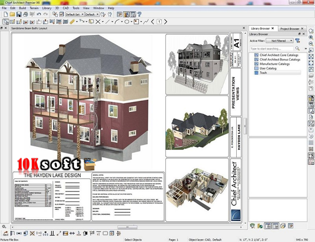
Task: Switch to the Project Browser tab
Action: click(x=289, y=29)
